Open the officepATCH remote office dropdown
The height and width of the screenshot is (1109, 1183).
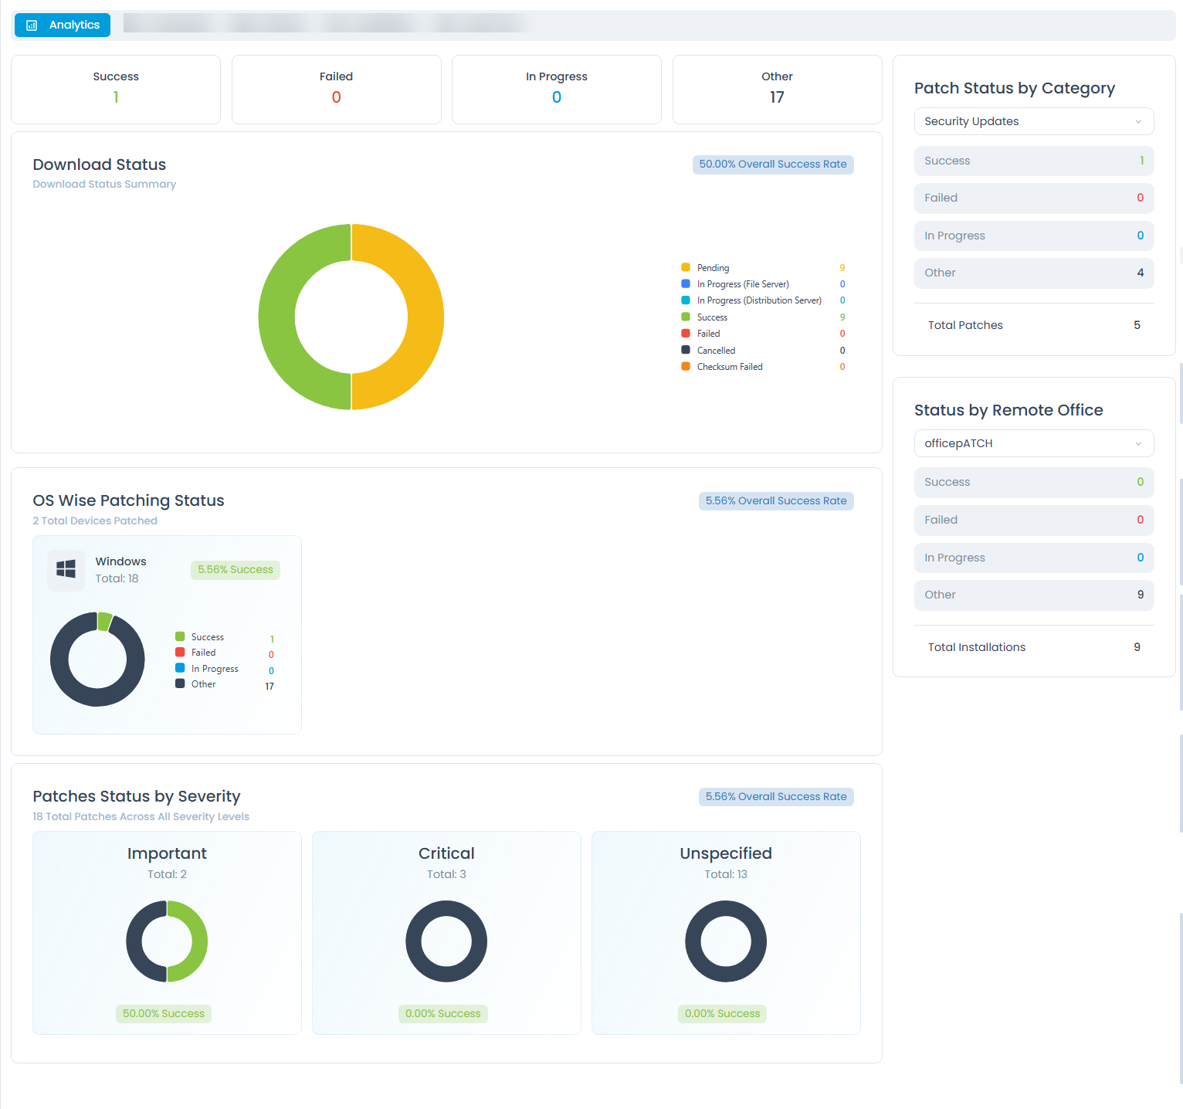pyautogui.click(x=1033, y=443)
